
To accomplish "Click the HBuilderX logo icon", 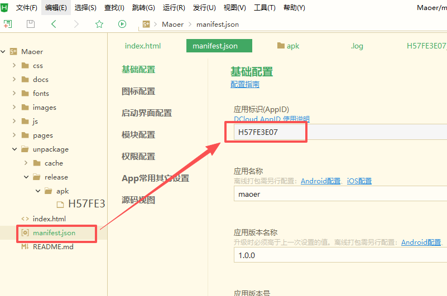I will [x=4, y=8].
